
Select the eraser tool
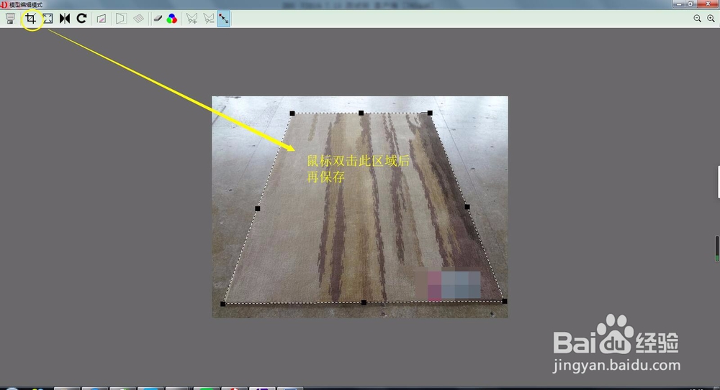158,19
